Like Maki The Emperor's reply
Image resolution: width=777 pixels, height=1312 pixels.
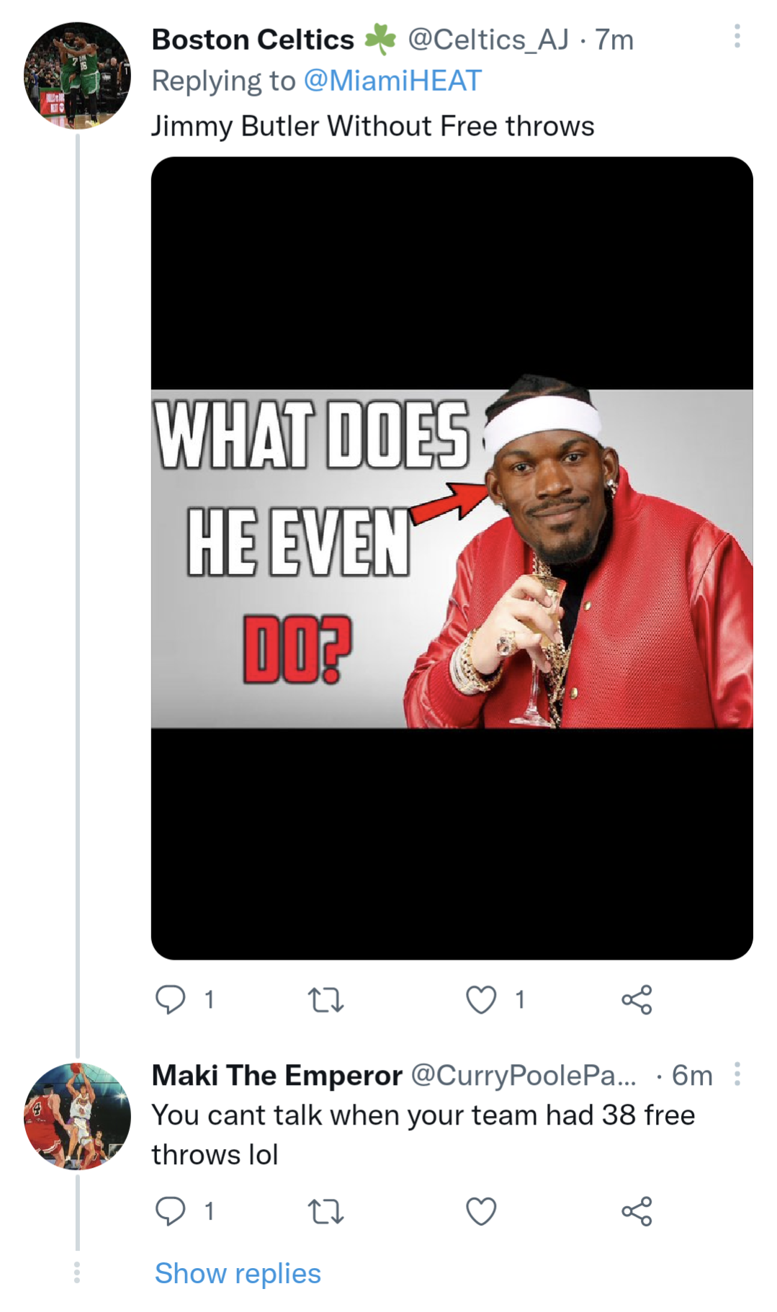(481, 1211)
